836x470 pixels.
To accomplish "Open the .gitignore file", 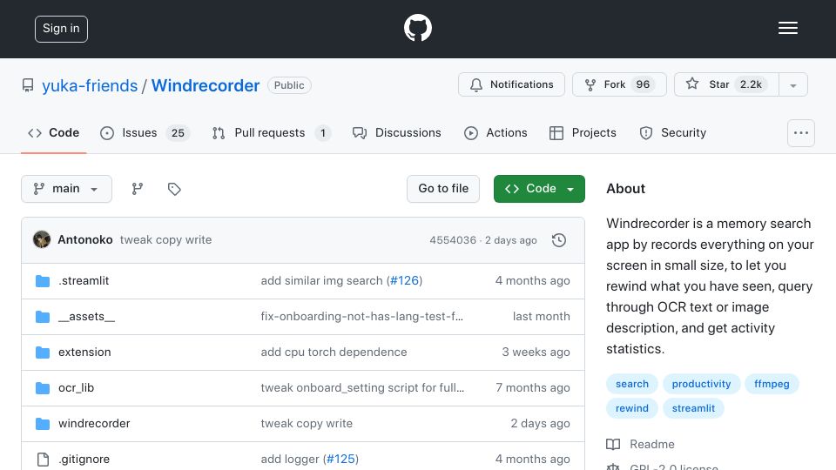I will click(x=84, y=460).
